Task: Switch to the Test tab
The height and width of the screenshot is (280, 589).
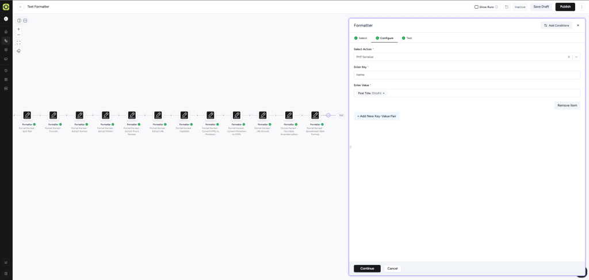Action: 407,38
